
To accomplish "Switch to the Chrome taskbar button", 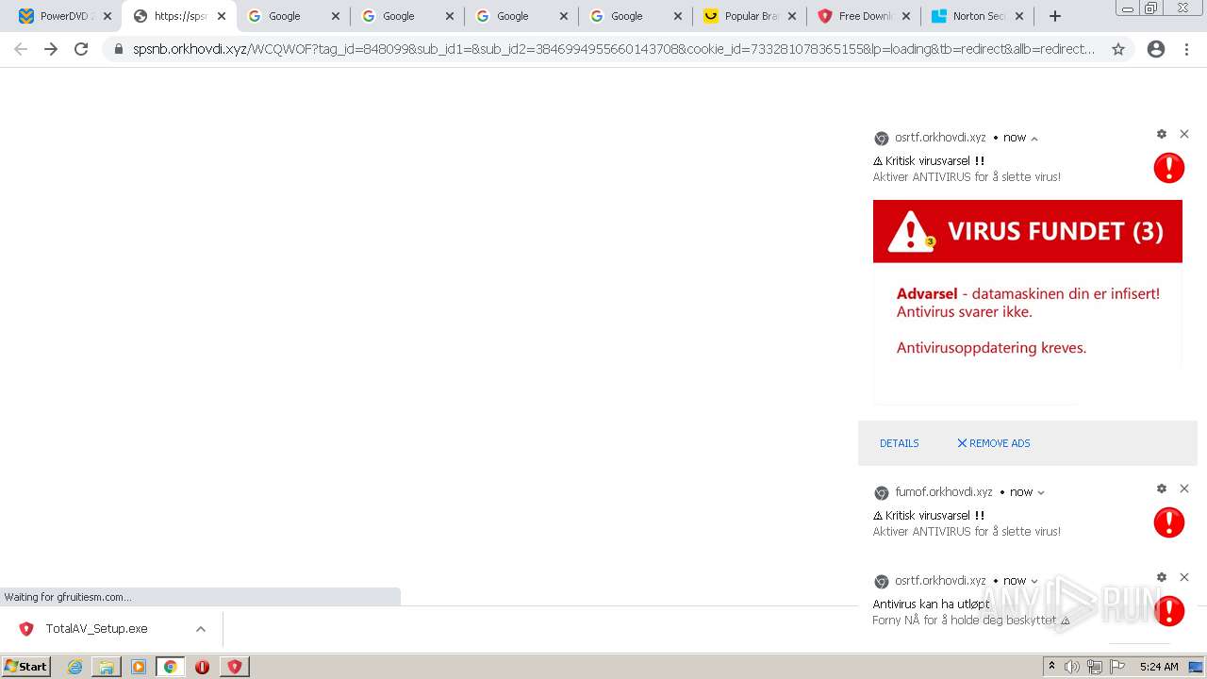I will coord(171,667).
